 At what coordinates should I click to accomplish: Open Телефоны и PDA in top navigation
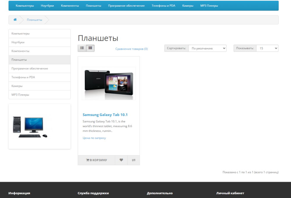163,6
